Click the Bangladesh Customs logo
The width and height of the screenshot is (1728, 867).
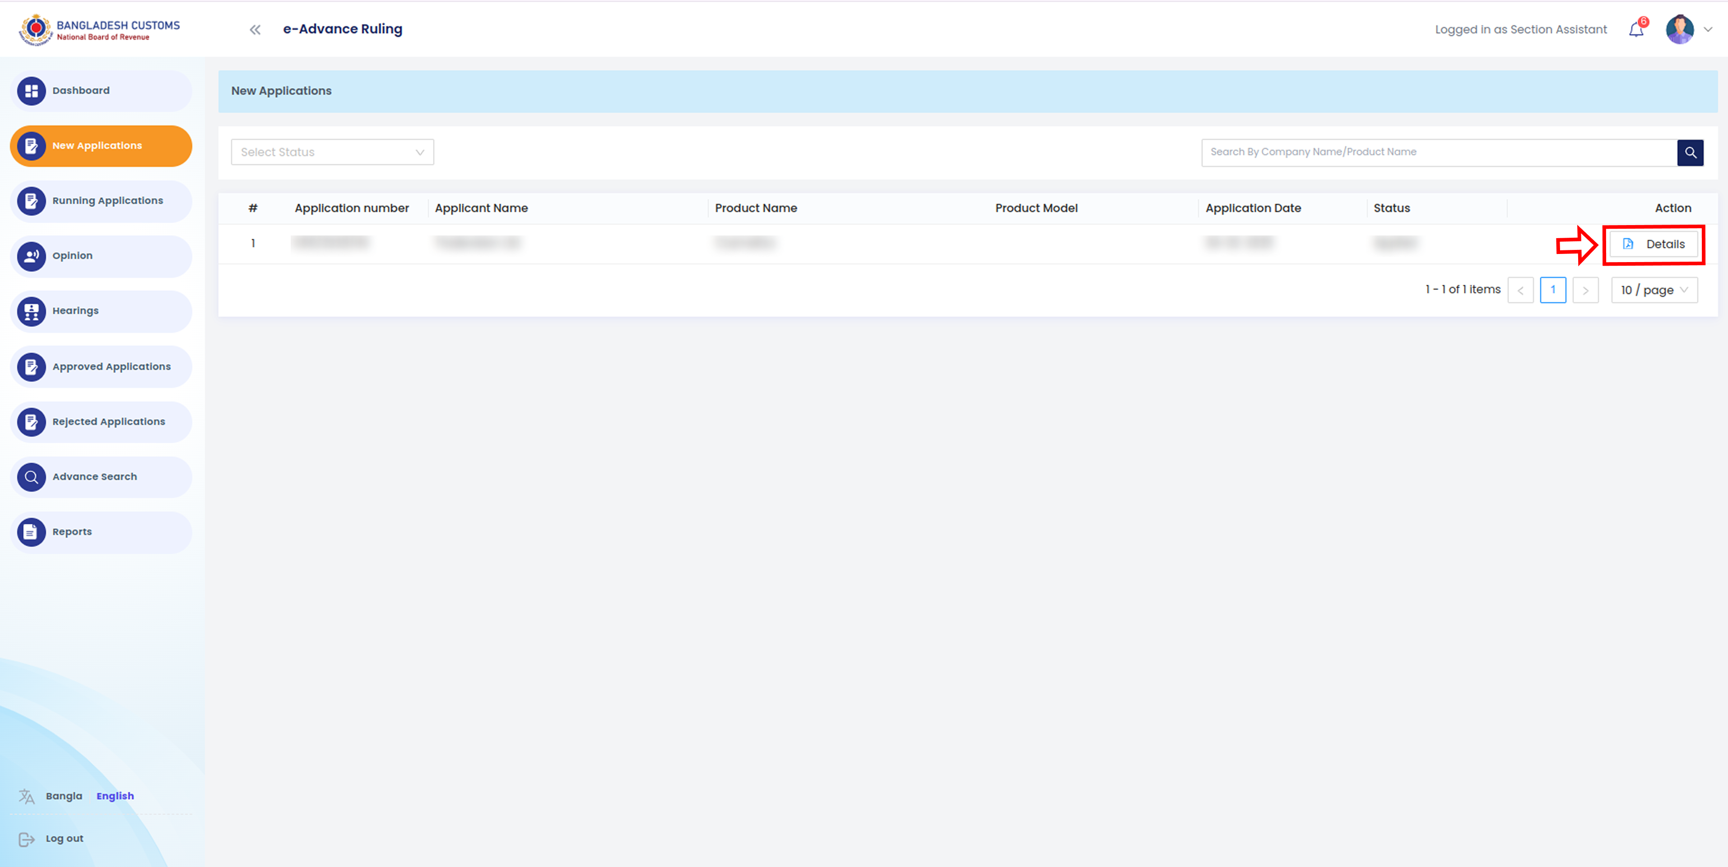pyautogui.click(x=99, y=29)
